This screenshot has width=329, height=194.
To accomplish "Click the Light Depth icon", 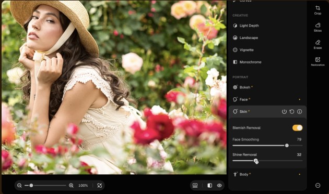I will tap(235, 25).
